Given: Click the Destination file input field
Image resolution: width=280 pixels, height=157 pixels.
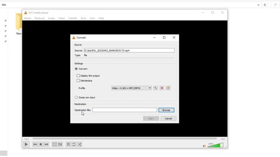Looking at the screenshot, I should [125, 110].
